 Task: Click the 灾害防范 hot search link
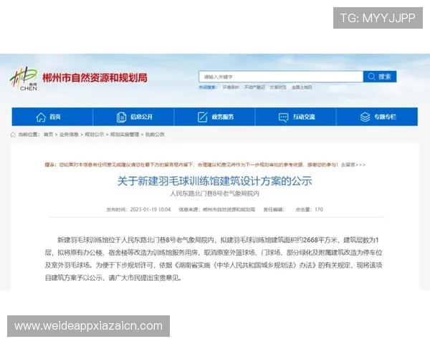click(278, 87)
